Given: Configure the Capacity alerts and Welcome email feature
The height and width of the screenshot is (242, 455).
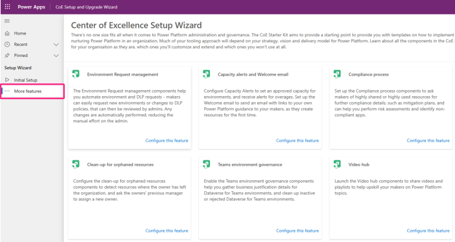Looking at the screenshot, I should point(297,140).
